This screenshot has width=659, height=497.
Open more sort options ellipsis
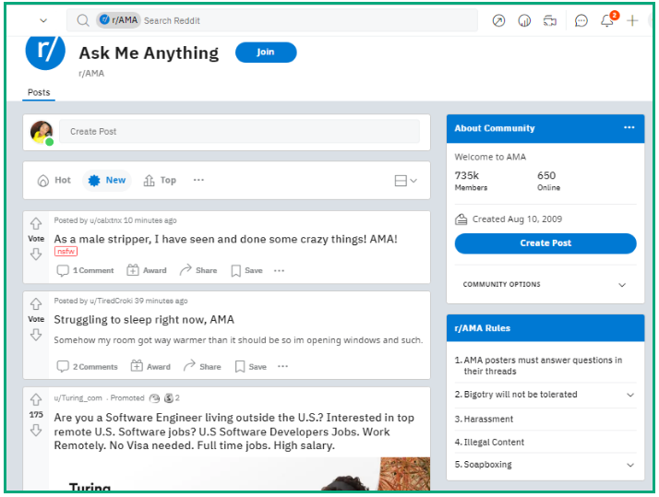point(198,180)
